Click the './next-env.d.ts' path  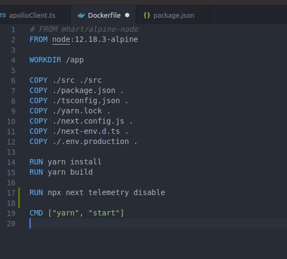click(x=86, y=132)
